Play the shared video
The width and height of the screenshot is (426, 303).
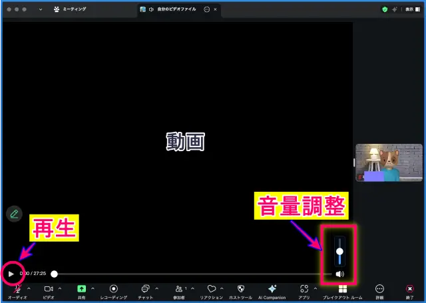pos(11,274)
